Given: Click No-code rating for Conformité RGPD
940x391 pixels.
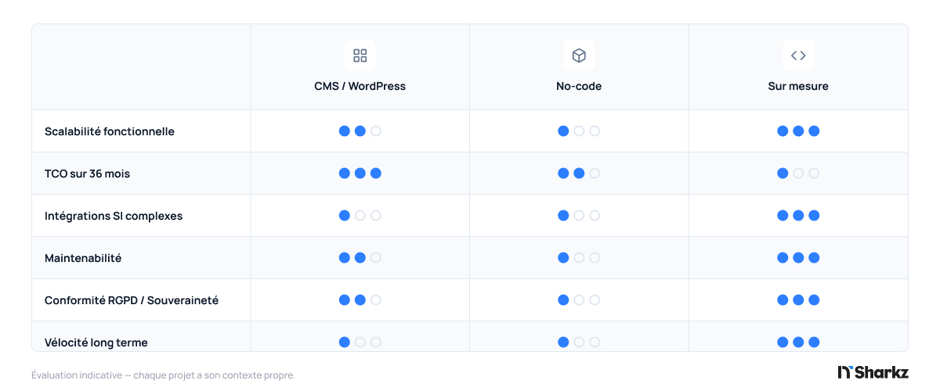Looking at the screenshot, I should click(579, 300).
